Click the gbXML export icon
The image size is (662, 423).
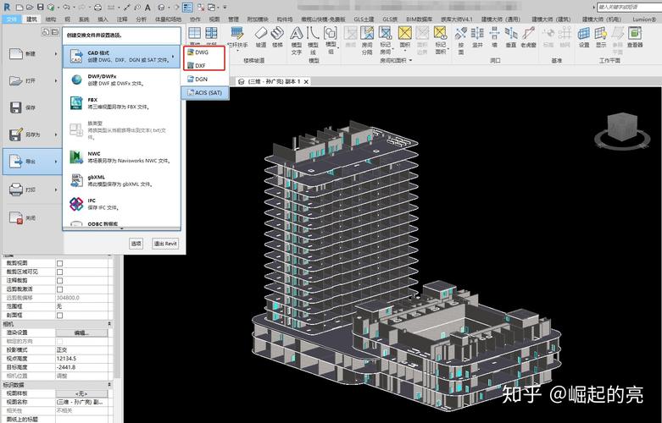(x=76, y=180)
